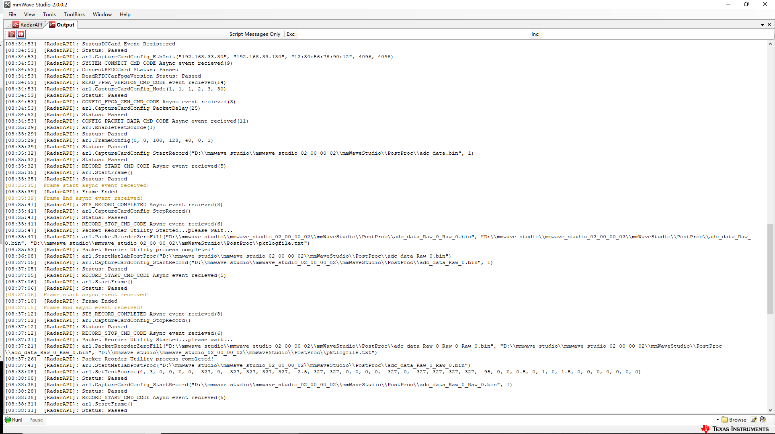This screenshot has width=775, height=434.
Task: Minimize the mmWave Studio window
Action: (x=728, y=4)
